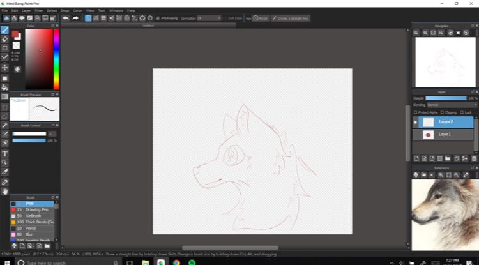Pick color from reference with the eyedropper icon
The image size is (479, 265).
tap(466, 175)
